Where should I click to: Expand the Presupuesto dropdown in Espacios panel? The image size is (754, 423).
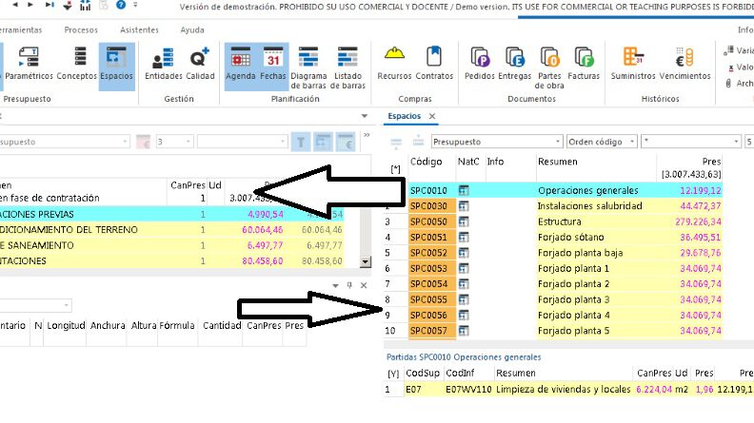(x=553, y=142)
